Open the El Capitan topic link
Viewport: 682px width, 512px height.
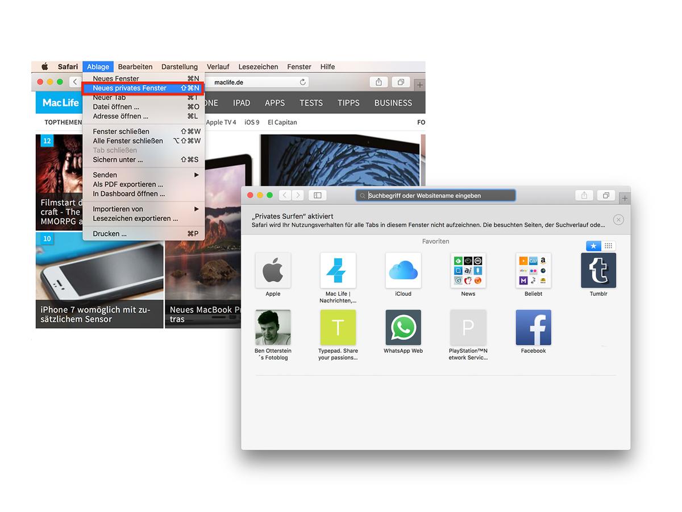282,122
